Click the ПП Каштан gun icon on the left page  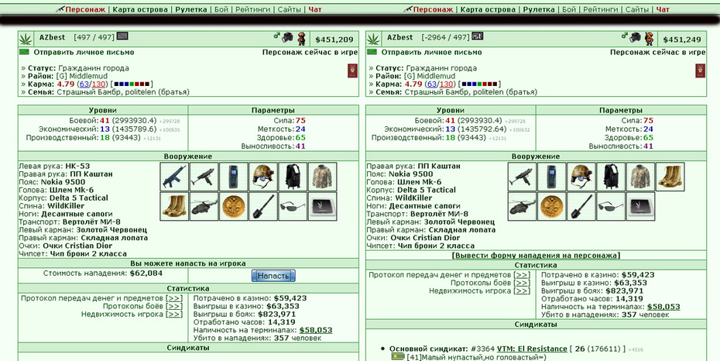pyautogui.click(x=204, y=177)
